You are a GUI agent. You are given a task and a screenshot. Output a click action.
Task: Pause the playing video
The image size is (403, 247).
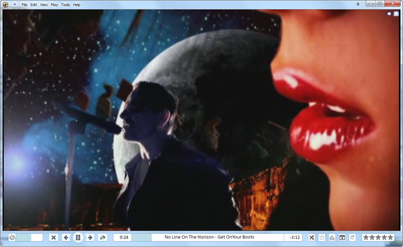click(78, 237)
